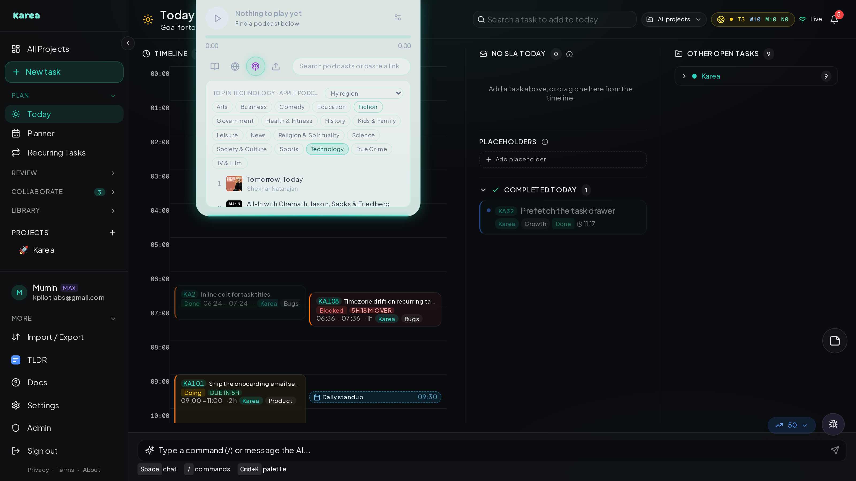Click Add placeholder
856x481 pixels.
click(563, 159)
